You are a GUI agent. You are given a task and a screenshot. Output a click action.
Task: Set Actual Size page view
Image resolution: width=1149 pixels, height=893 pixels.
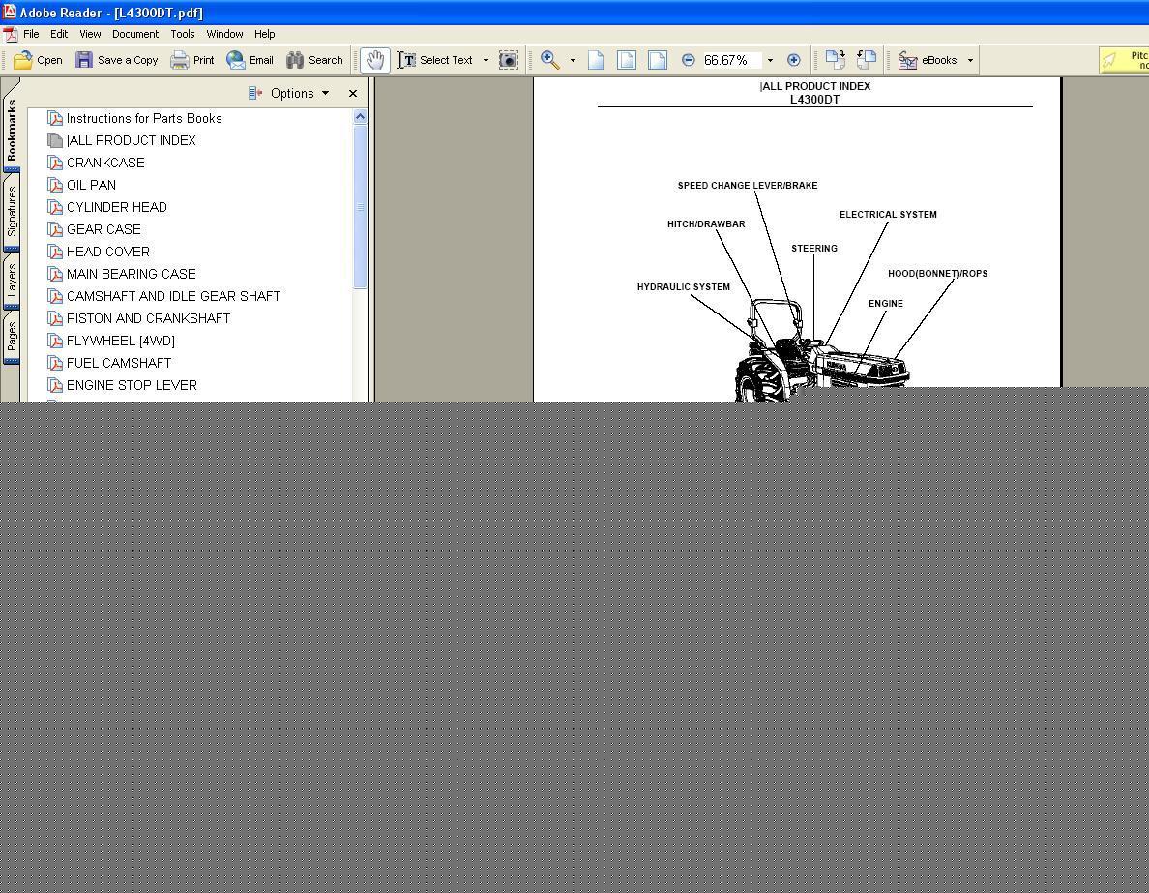[596, 60]
